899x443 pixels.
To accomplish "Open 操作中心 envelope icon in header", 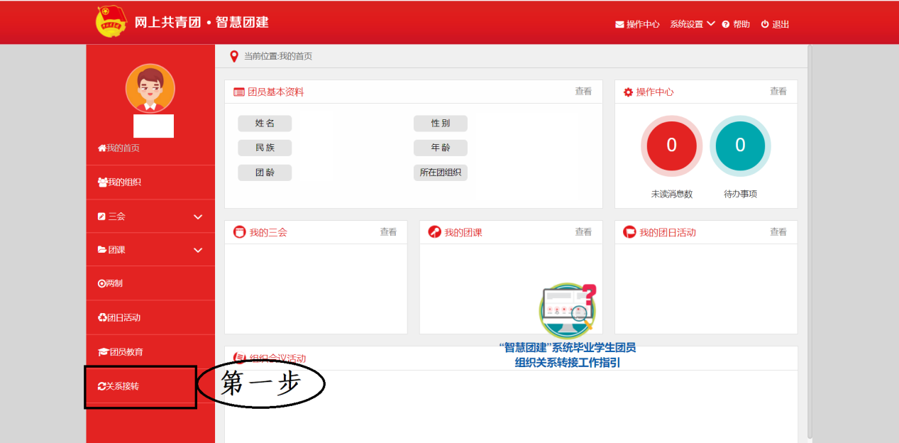I will (619, 24).
